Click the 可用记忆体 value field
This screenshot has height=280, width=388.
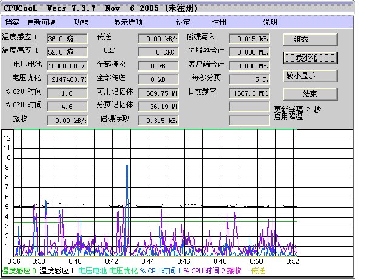[x=158, y=93]
